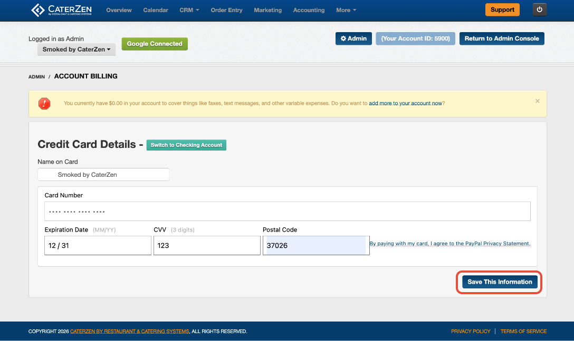
Task: Focus the Name on Card field
Action: pos(103,175)
